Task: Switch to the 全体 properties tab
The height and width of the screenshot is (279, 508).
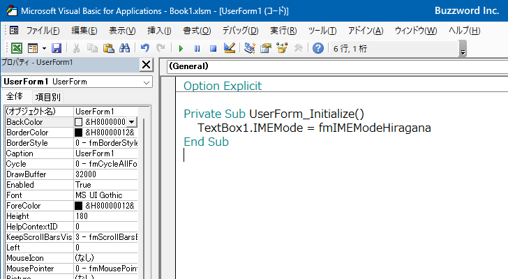Action: tap(15, 96)
